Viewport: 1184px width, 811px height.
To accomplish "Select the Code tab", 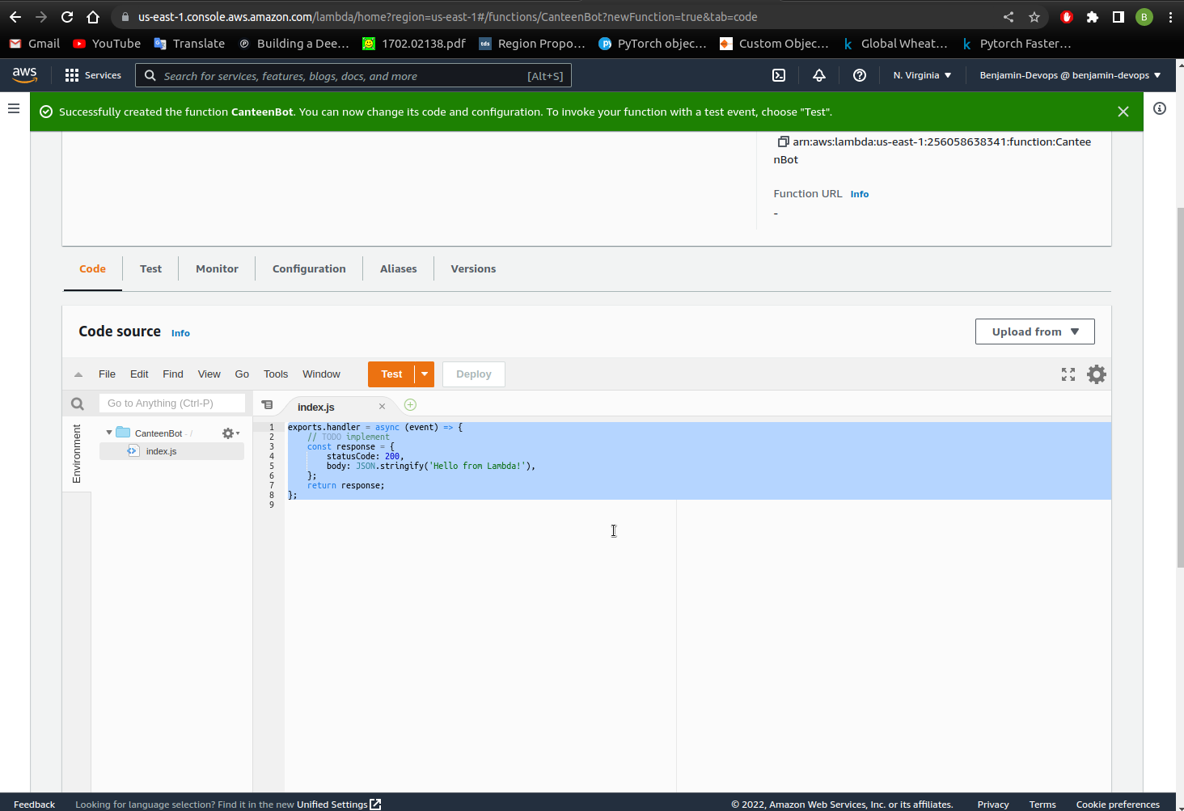I will pos(92,269).
